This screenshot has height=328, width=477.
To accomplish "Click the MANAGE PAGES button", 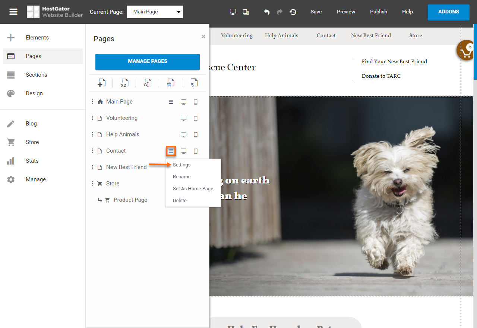I will tap(148, 61).
